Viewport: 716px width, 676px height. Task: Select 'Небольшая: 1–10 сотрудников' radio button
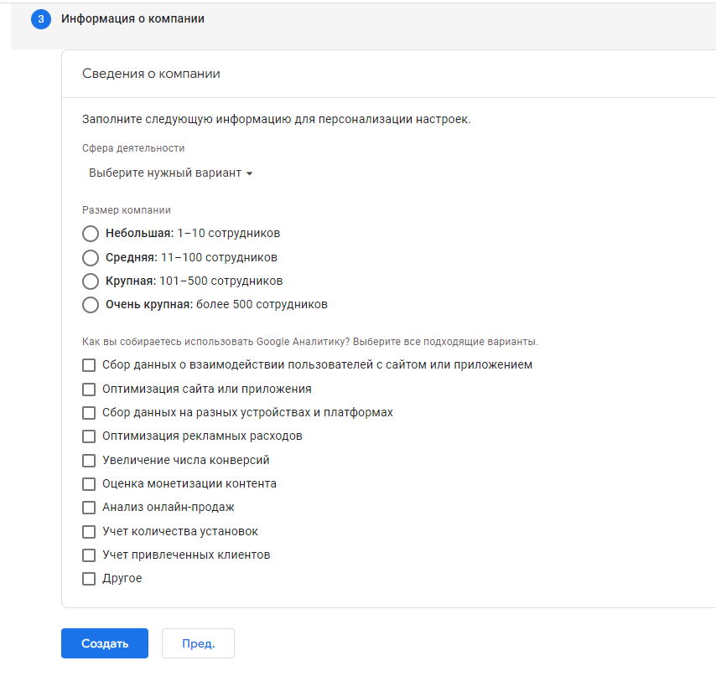coord(91,234)
